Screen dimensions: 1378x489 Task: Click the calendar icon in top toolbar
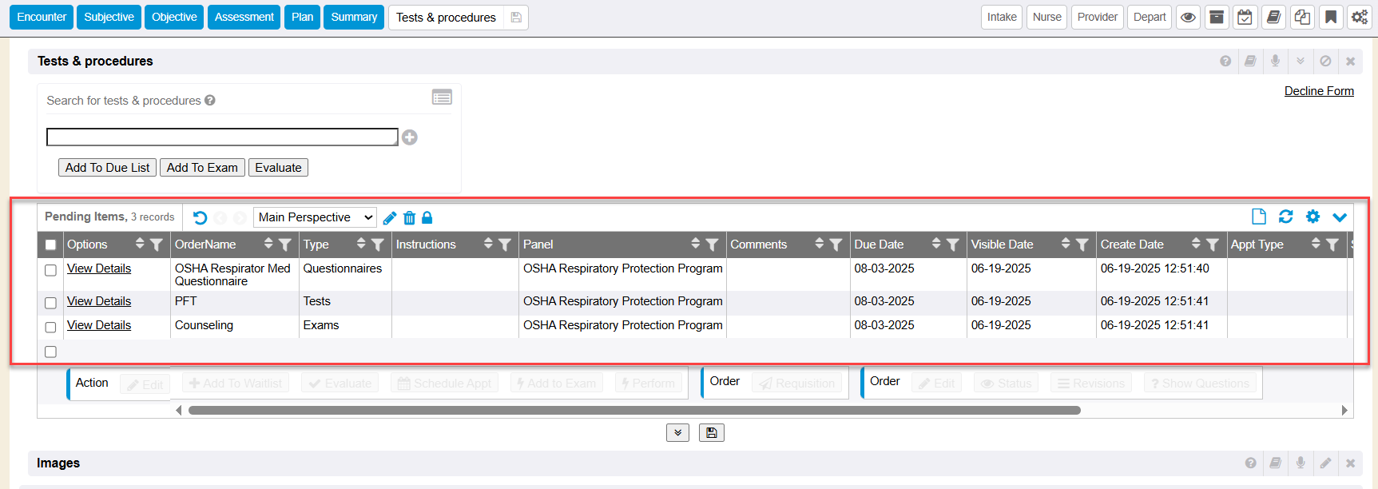coord(1245,18)
